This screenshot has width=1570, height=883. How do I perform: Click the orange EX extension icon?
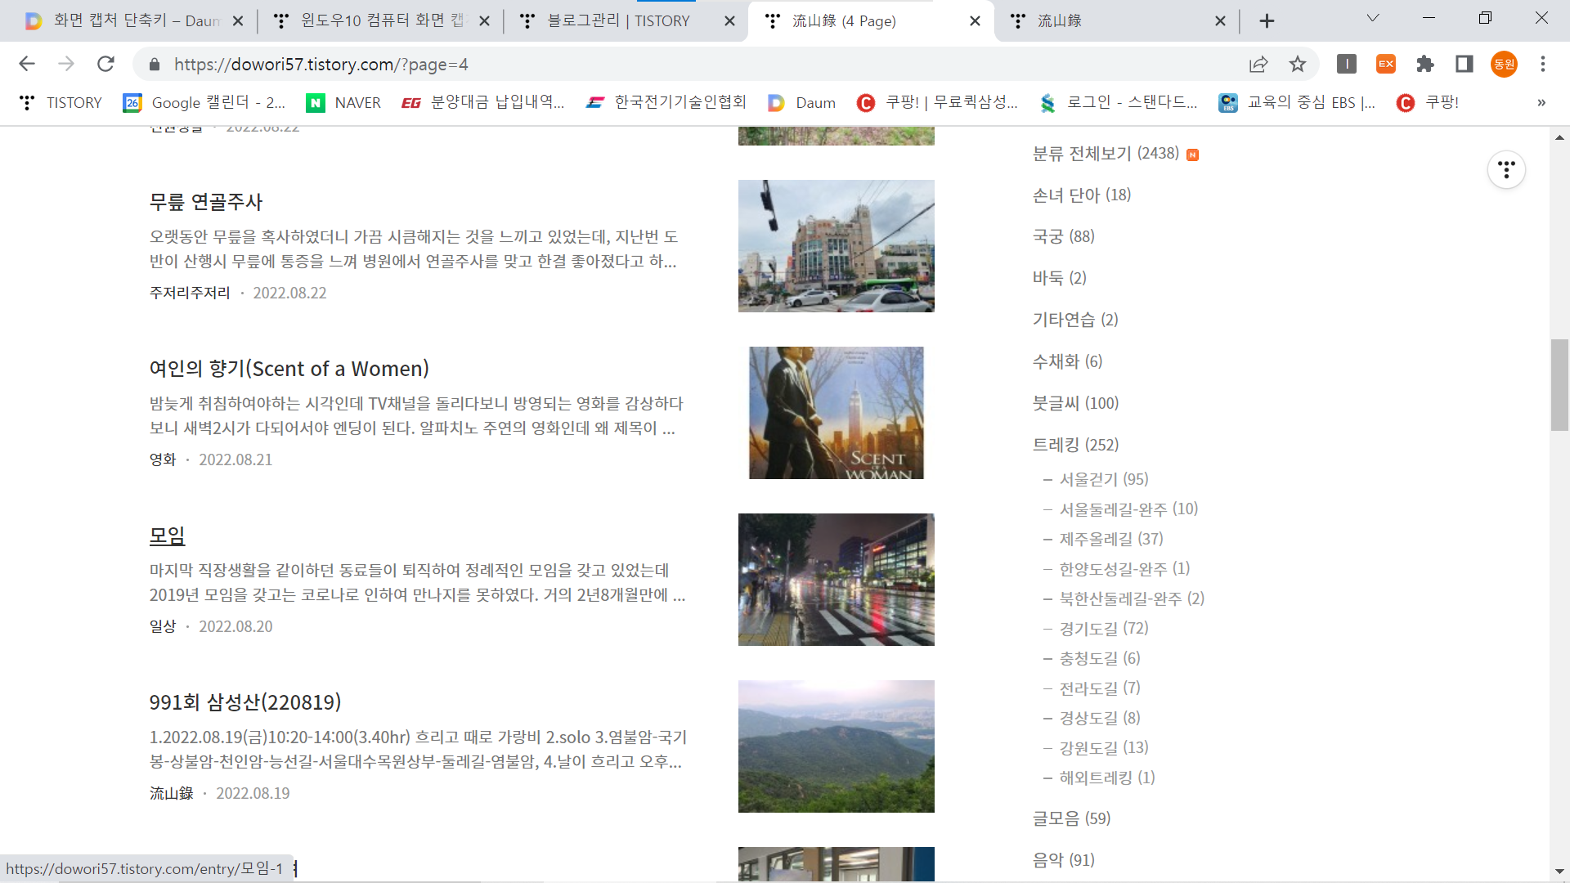click(1386, 64)
